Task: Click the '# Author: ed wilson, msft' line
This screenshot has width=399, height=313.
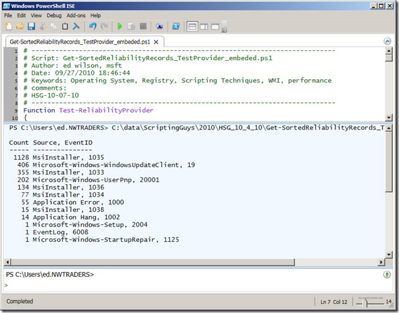Action: 73,65
